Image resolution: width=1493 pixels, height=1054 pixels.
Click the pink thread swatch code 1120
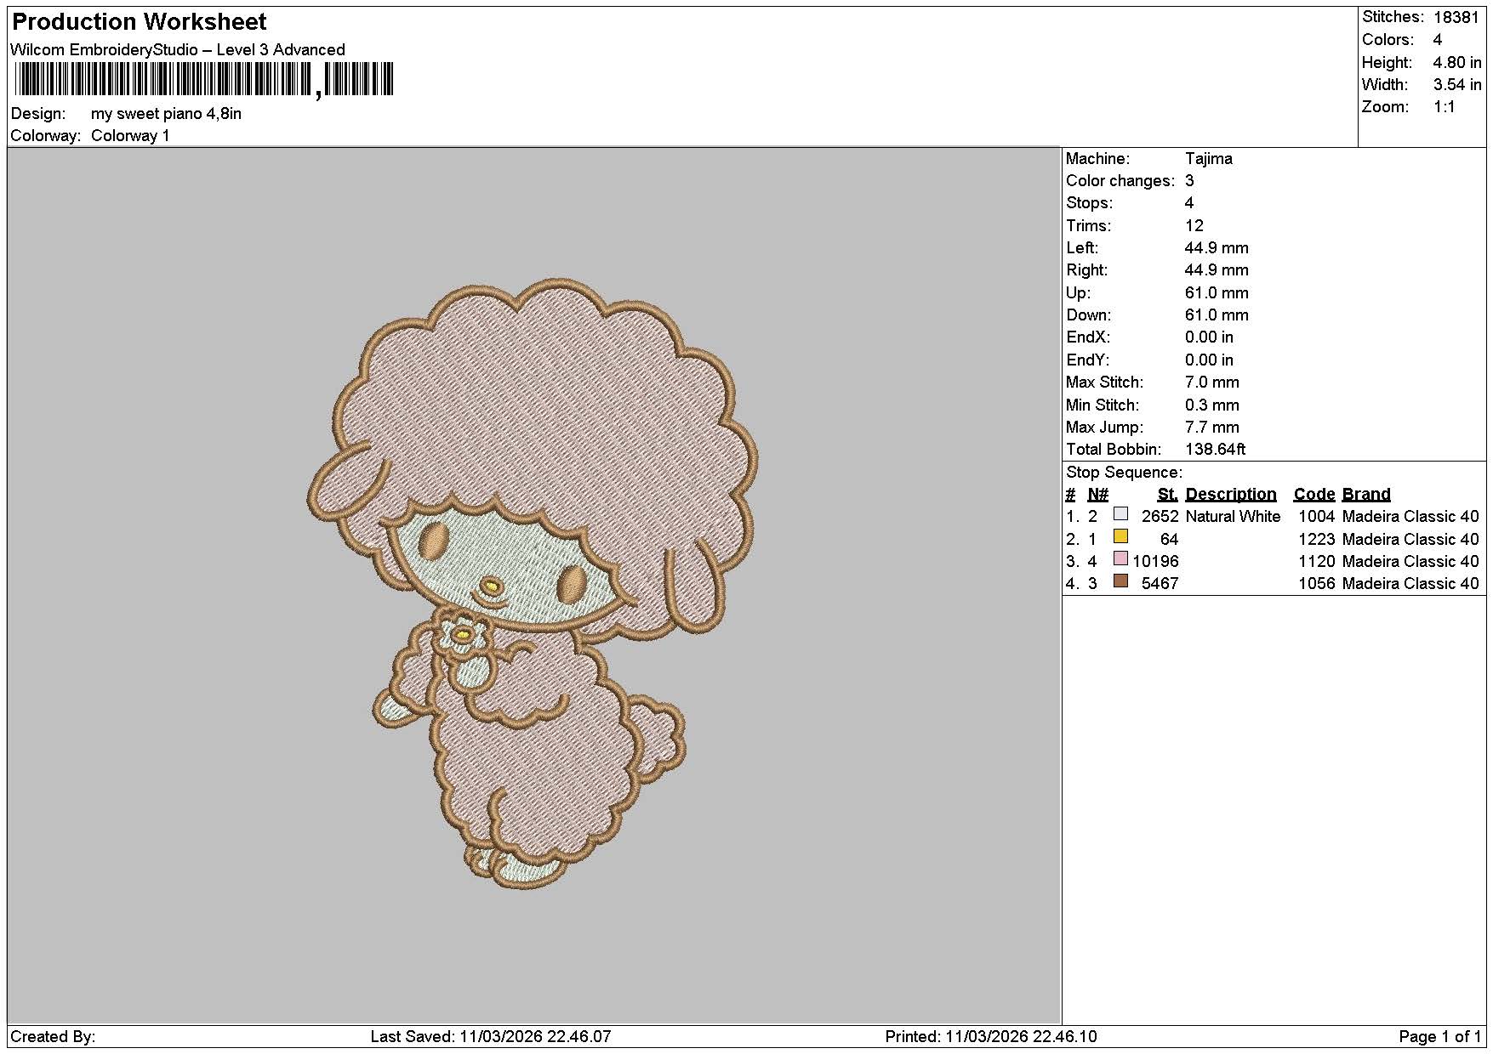1121,558
